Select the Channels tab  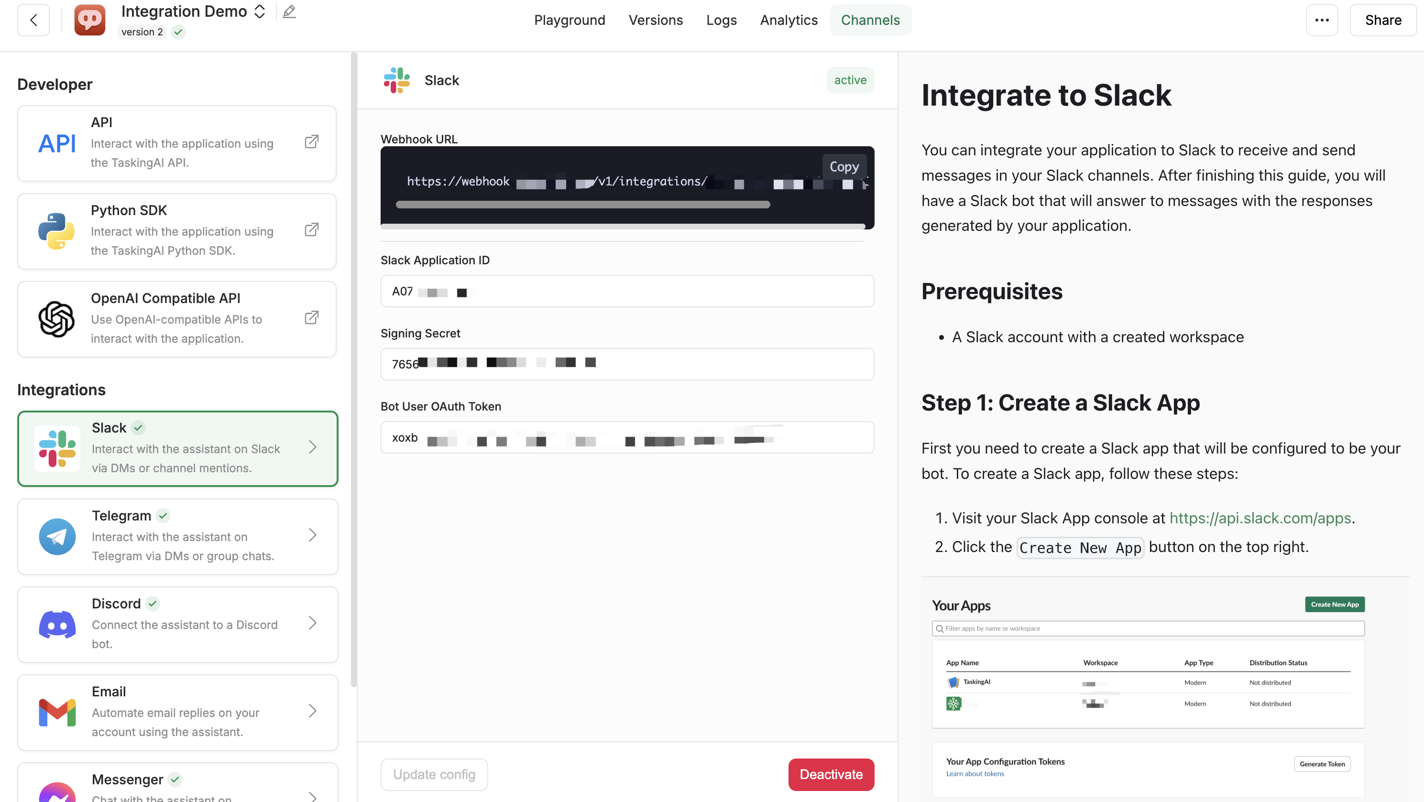coord(870,21)
